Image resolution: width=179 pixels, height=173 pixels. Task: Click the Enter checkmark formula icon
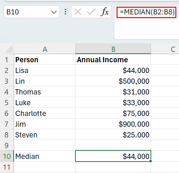pos(91,12)
